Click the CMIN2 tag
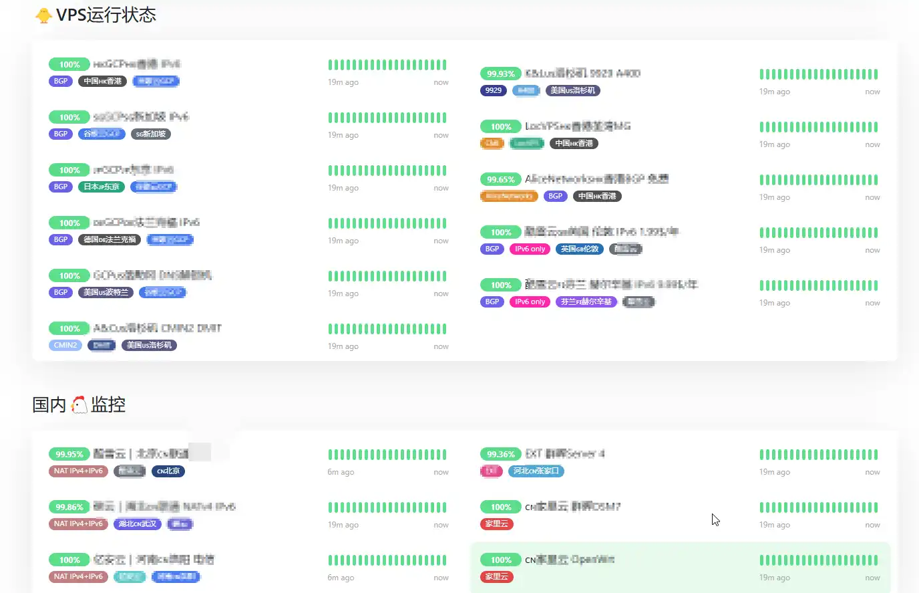Image resolution: width=919 pixels, height=593 pixels. 65,345
